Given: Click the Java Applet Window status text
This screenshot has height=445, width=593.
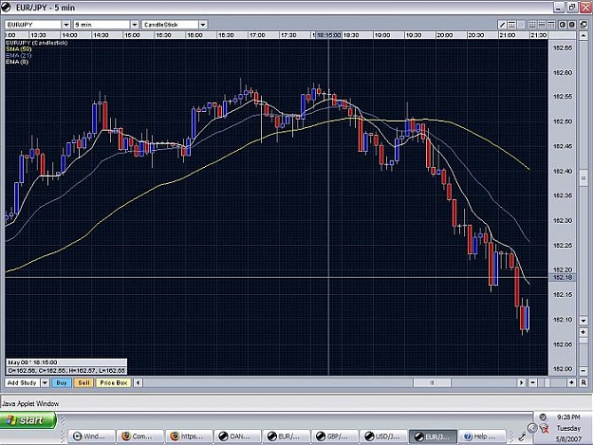Looking at the screenshot, I should 30,404.
